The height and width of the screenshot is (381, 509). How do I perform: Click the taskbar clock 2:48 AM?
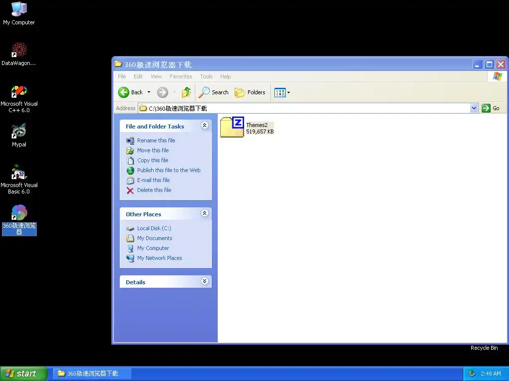[x=491, y=374]
